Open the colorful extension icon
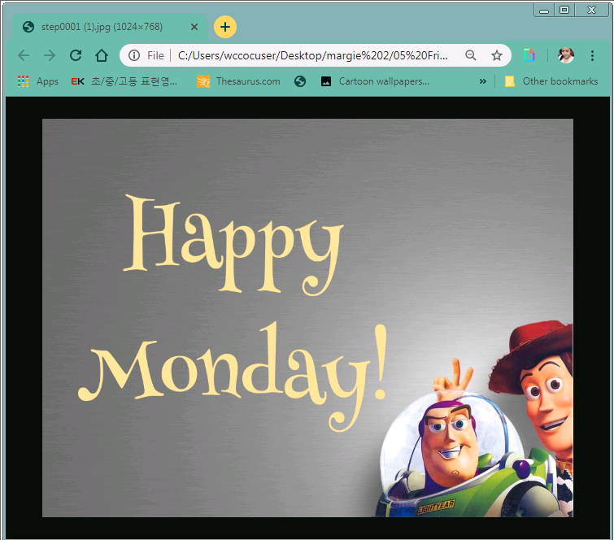614x540 pixels. [x=529, y=55]
